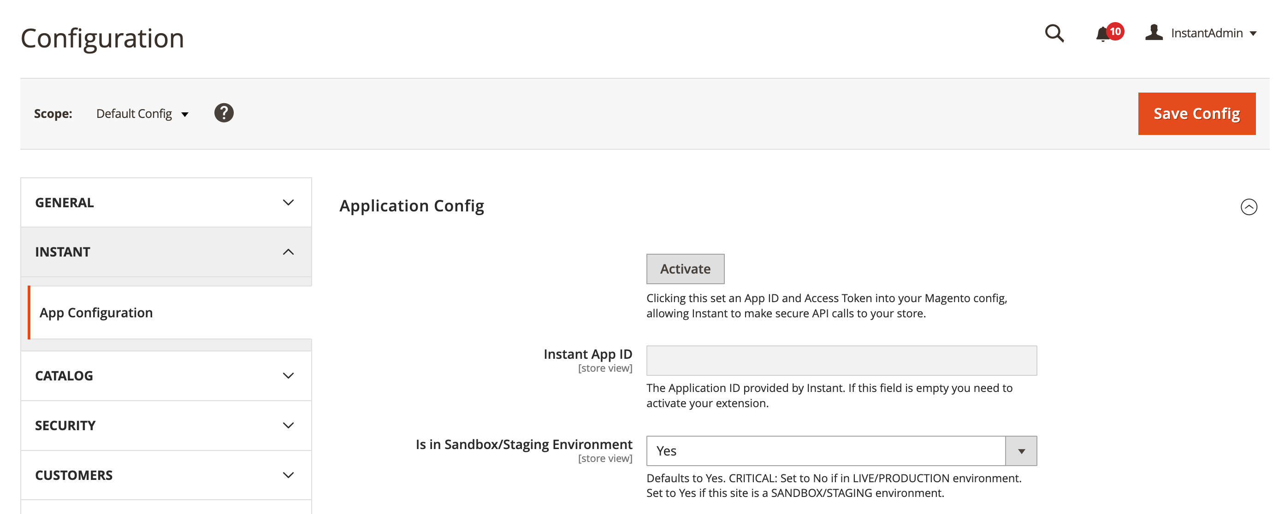Collapse the INSTANT section chevron

pos(288,252)
